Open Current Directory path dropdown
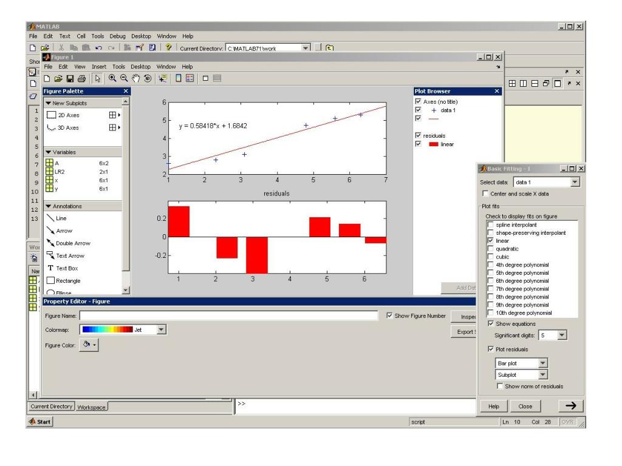Viewport: 622px width, 466px height. click(x=306, y=48)
